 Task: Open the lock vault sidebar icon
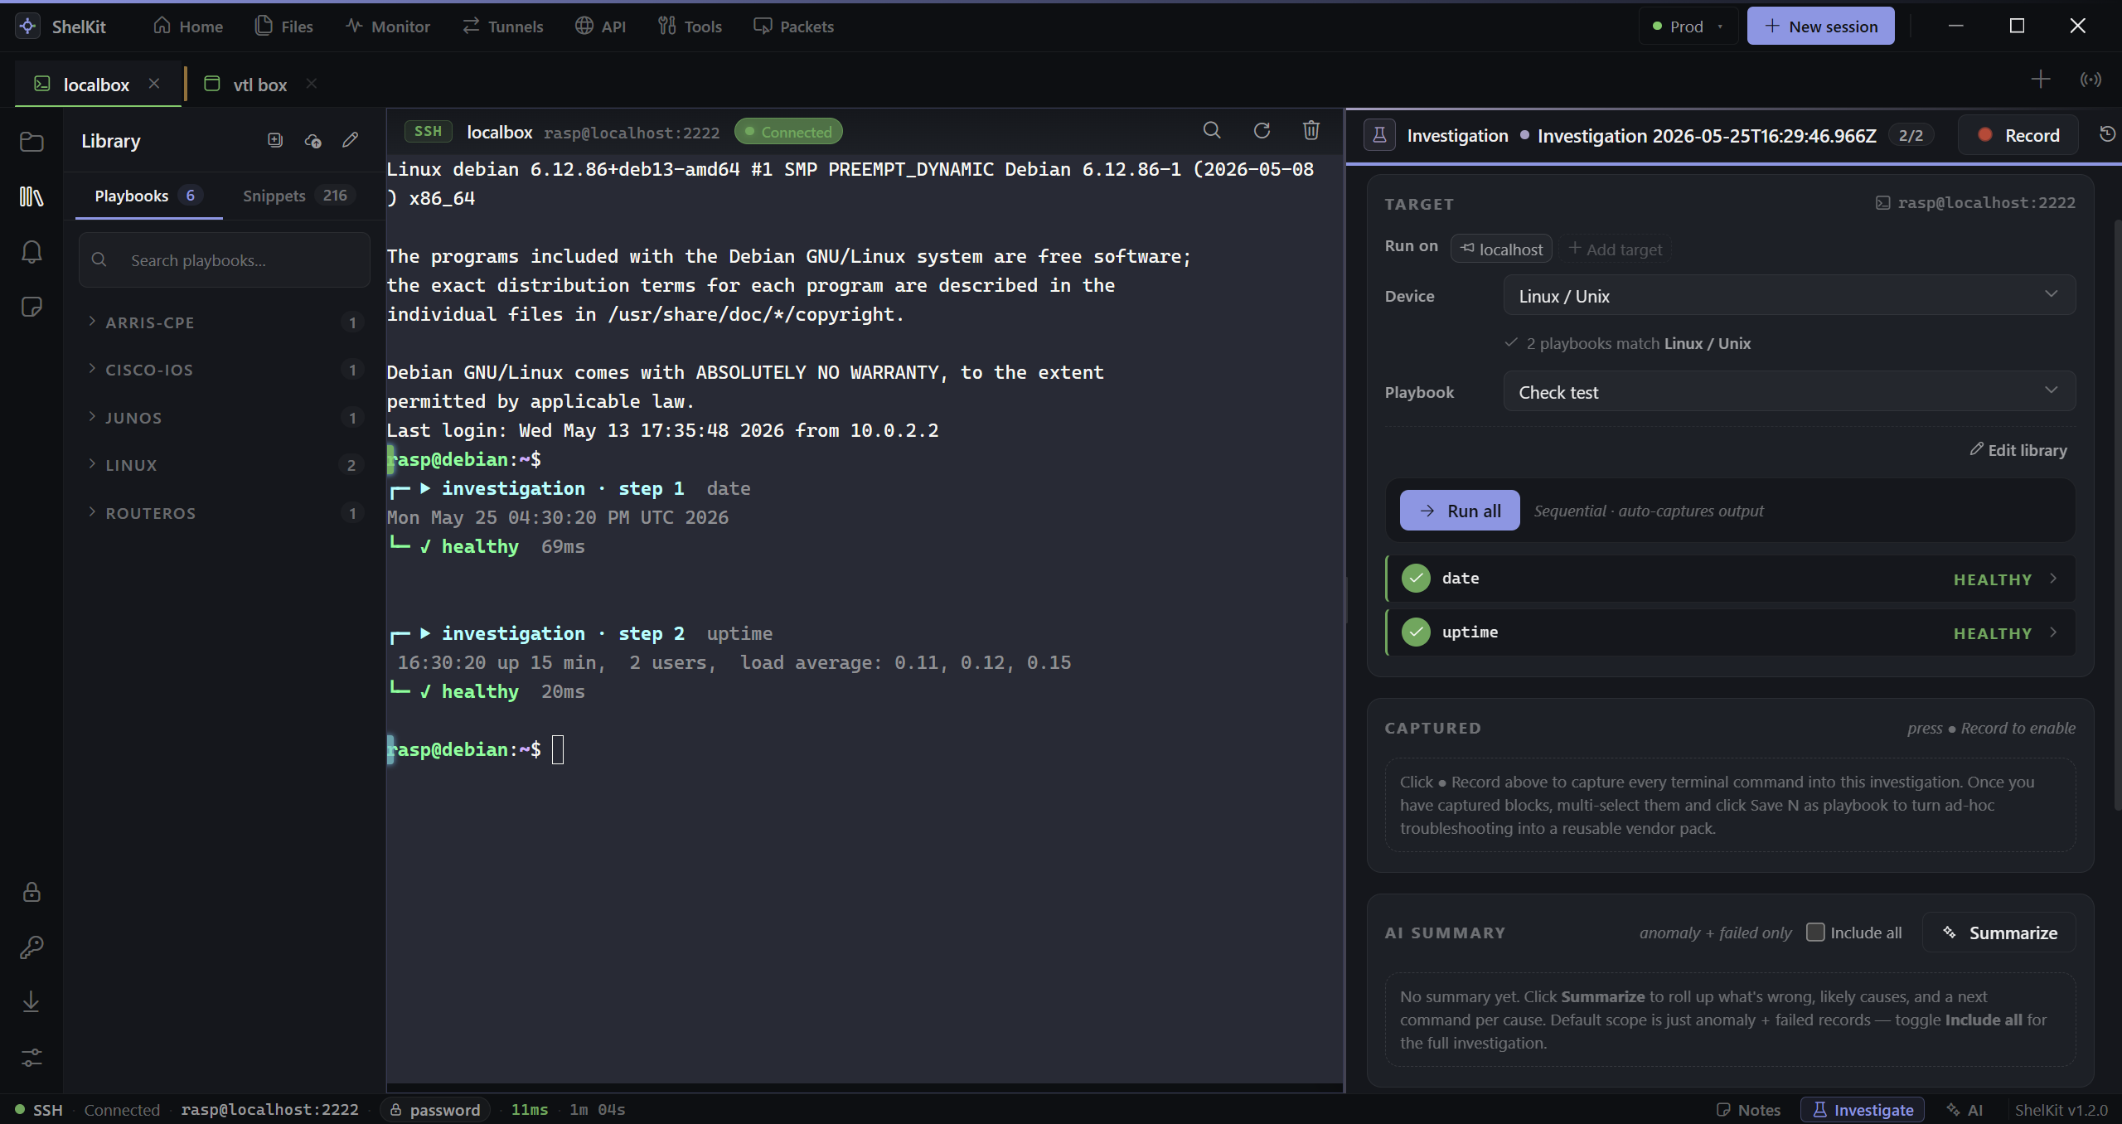pos(31,892)
